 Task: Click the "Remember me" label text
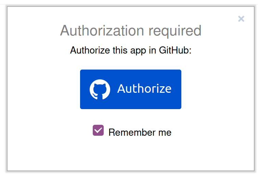tap(140, 132)
